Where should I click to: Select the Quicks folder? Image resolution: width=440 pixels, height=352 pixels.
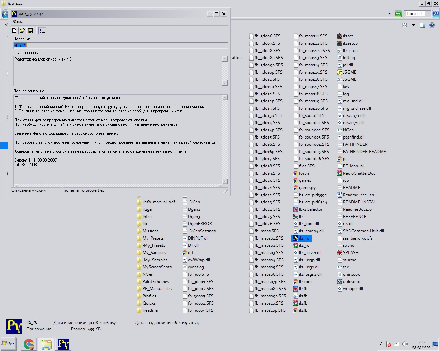click(x=146, y=303)
